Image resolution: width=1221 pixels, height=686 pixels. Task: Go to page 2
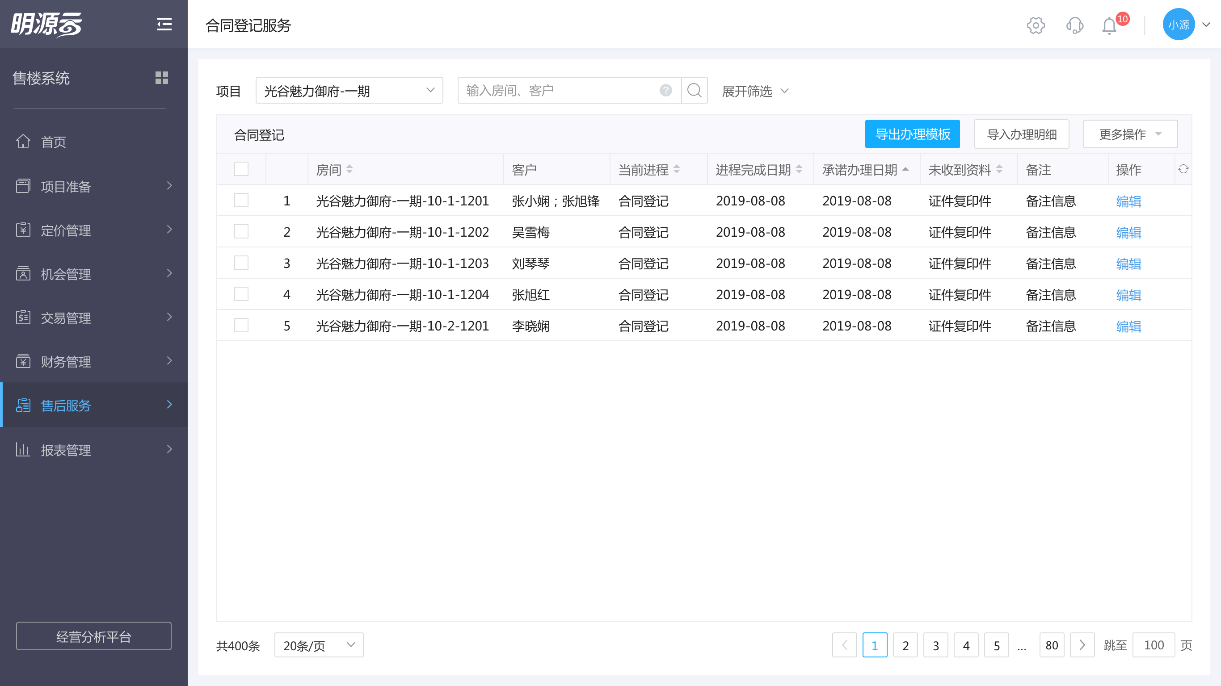[905, 645]
